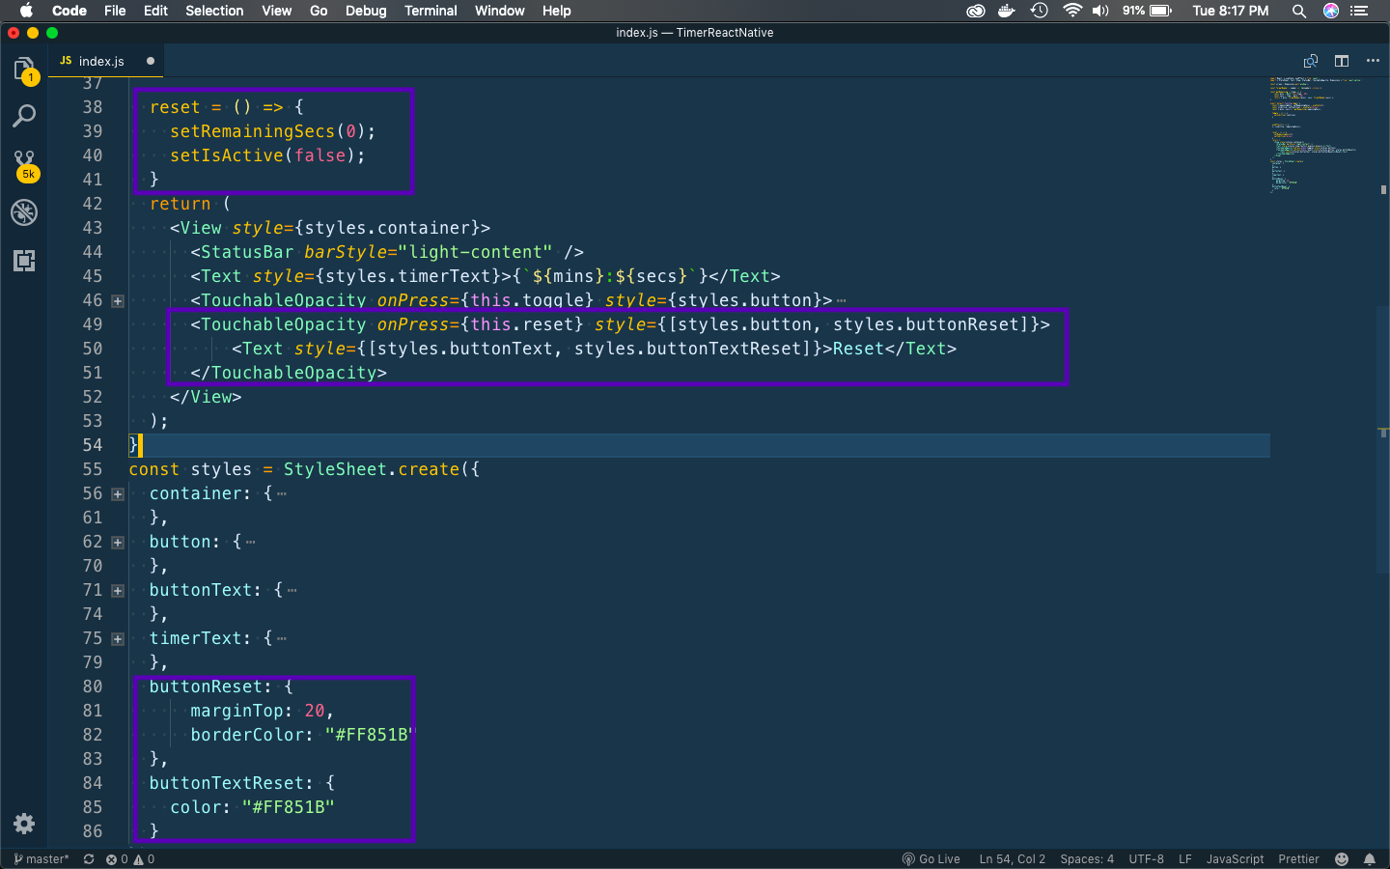Image resolution: width=1390 pixels, height=869 pixels.
Task: Open the Go menu
Action: (x=319, y=11)
